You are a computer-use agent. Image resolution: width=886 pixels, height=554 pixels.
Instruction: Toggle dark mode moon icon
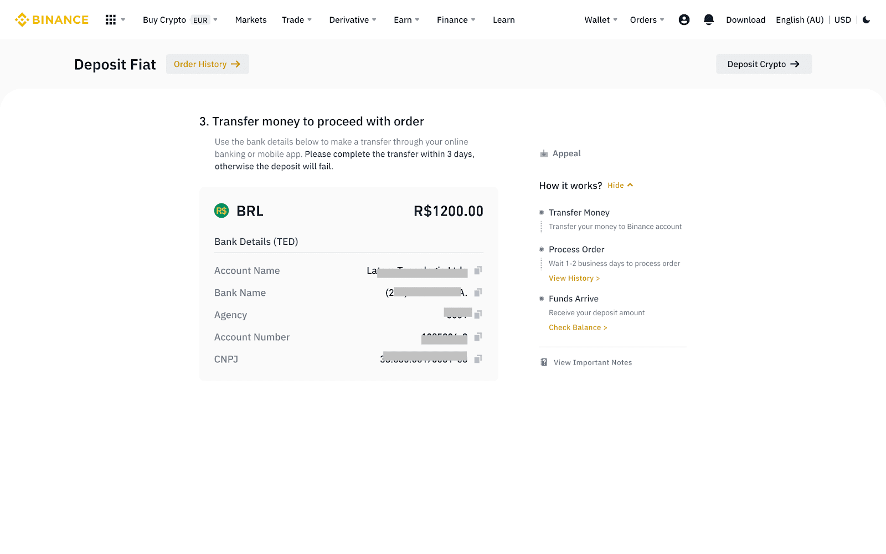point(867,20)
